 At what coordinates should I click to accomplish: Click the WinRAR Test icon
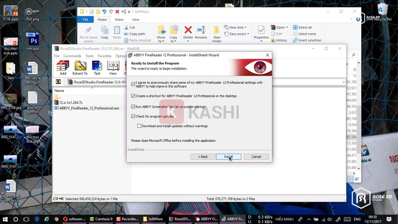click(97, 67)
